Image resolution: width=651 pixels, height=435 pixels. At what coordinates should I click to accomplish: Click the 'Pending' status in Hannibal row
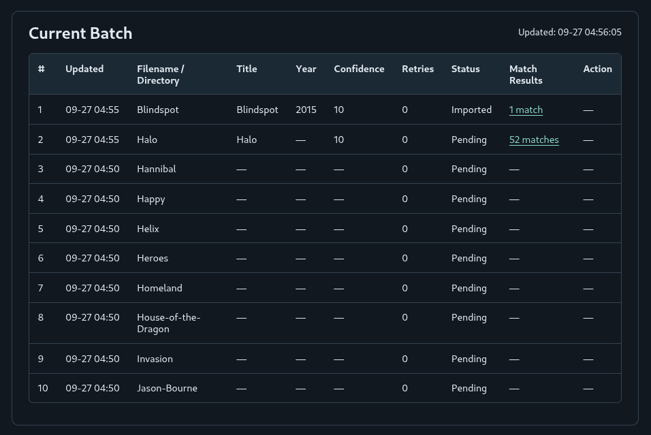coord(469,169)
